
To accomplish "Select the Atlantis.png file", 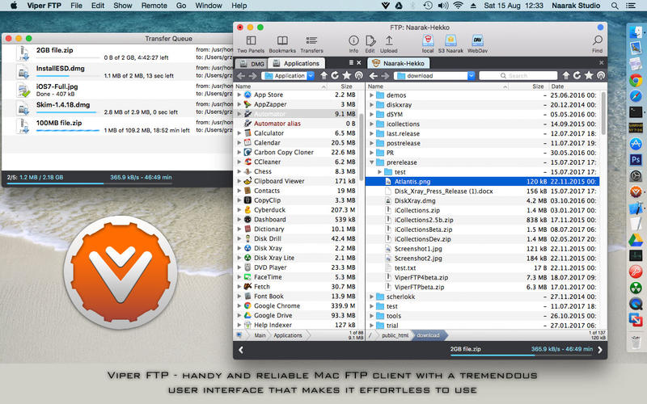I will pos(482,182).
